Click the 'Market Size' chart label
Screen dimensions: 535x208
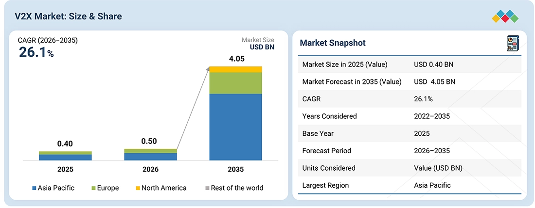[258, 40]
